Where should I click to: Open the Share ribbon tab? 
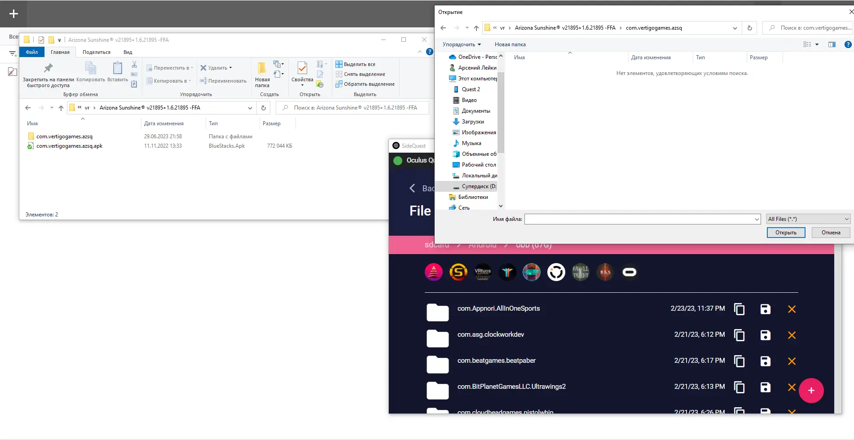tap(97, 52)
